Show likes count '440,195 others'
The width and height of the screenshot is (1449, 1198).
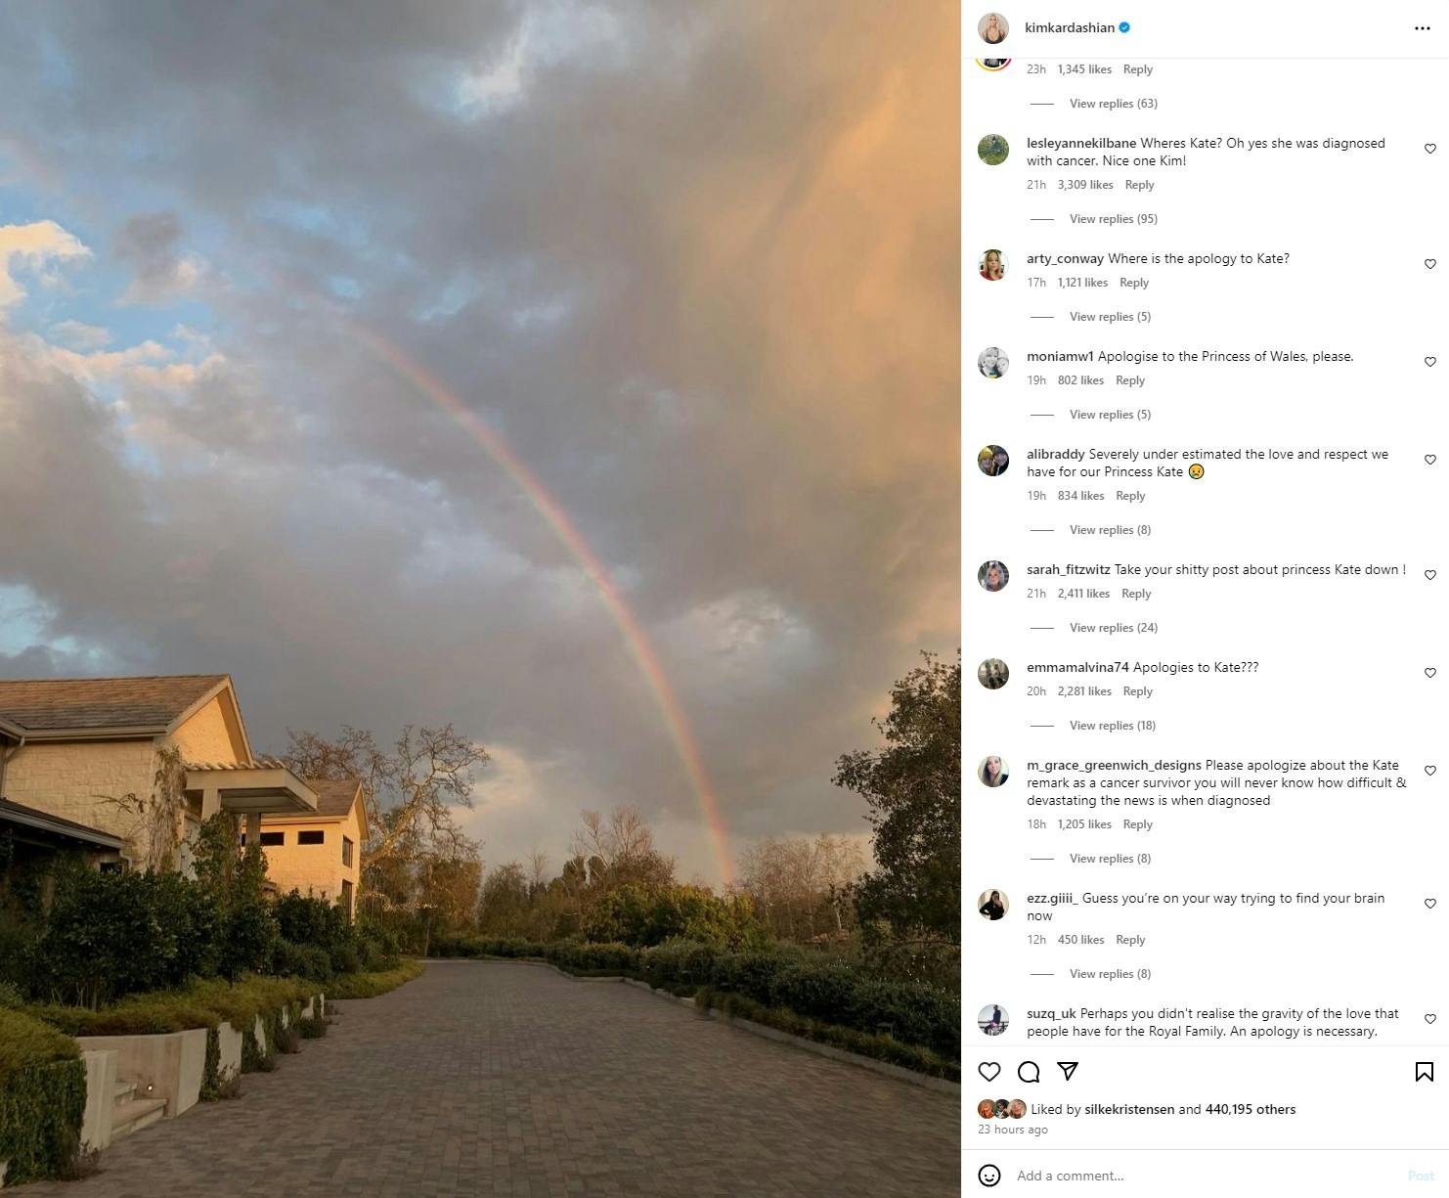pyautogui.click(x=1251, y=1109)
